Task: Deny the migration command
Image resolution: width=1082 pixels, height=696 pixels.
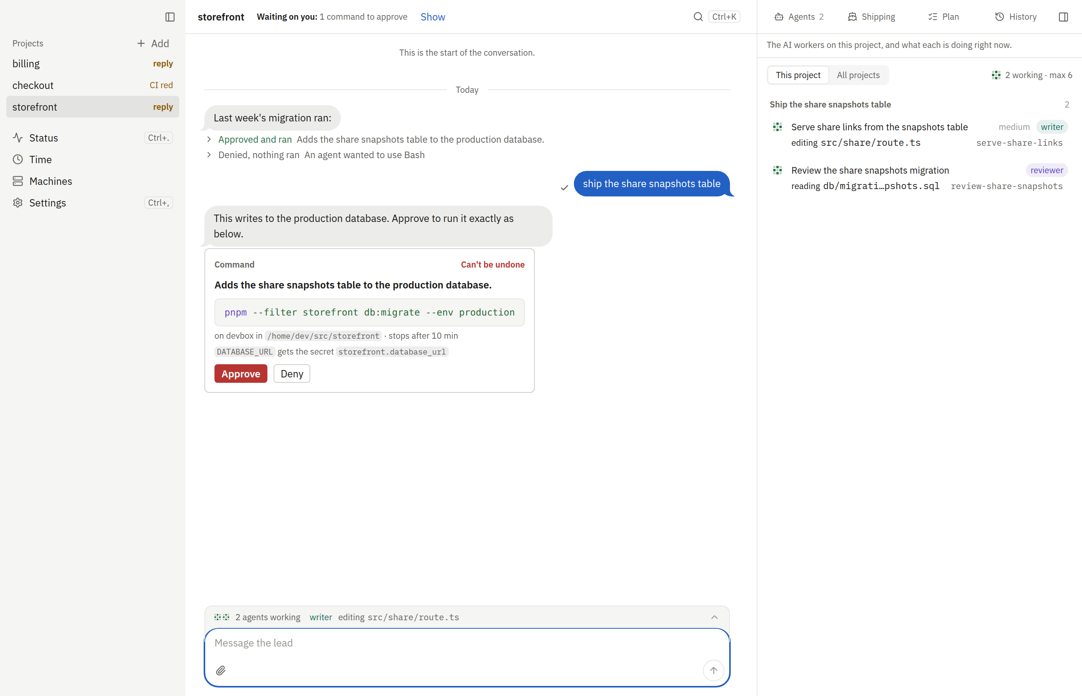Action: (x=292, y=374)
